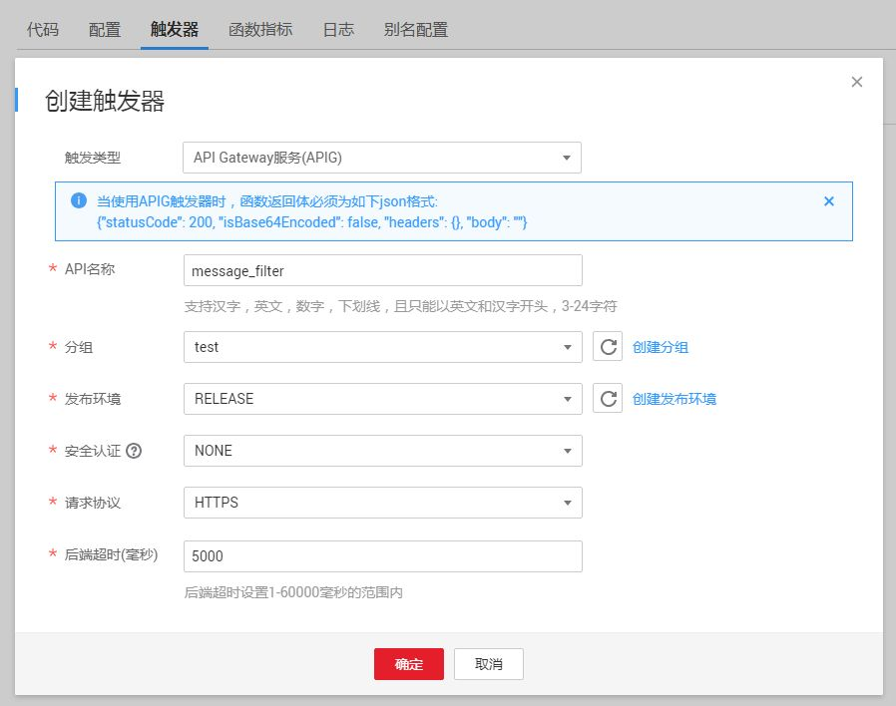Viewport: 896px width, 706px height.
Task: Open the 安全认证 help question-mark icon
Action: (134, 451)
